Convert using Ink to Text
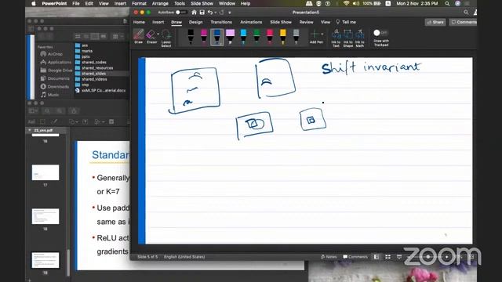Viewport: 502px width, 282px height. (336, 38)
